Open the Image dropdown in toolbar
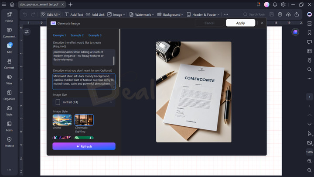 (x=116, y=14)
